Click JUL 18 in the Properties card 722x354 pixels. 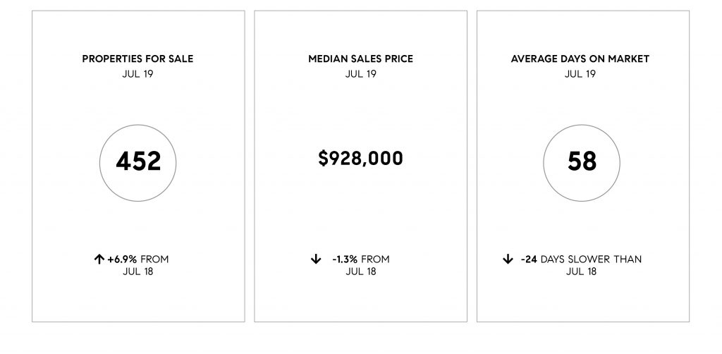click(x=137, y=271)
